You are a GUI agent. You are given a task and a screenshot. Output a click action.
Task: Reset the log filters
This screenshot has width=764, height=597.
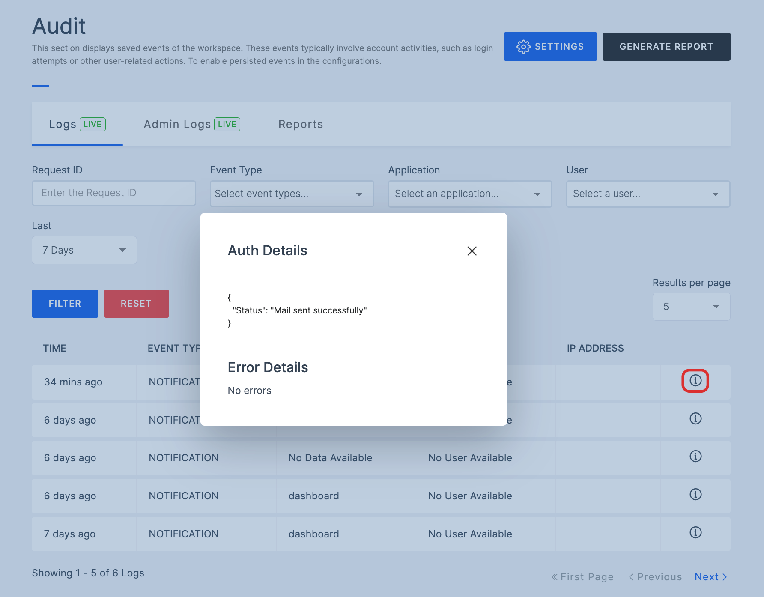click(x=136, y=304)
